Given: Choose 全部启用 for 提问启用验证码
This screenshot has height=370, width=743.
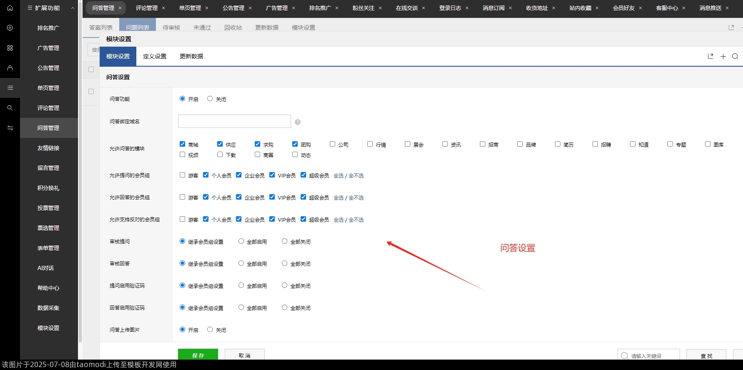Looking at the screenshot, I should pyautogui.click(x=241, y=285).
